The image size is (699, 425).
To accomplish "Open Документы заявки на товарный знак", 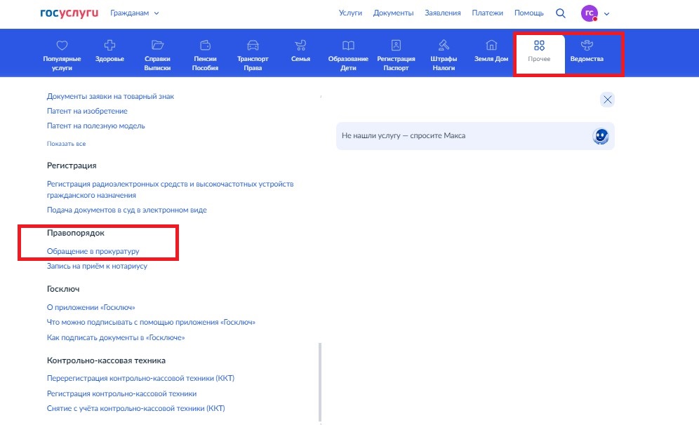I will [111, 96].
